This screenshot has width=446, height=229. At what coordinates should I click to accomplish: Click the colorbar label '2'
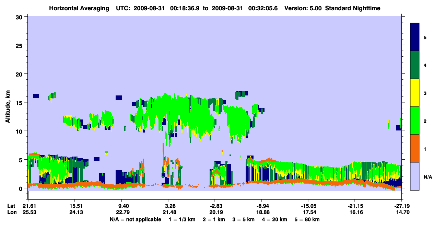425,121
